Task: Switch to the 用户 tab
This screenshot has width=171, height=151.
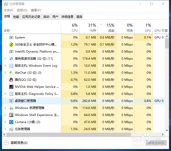Action: click(55, 17)
